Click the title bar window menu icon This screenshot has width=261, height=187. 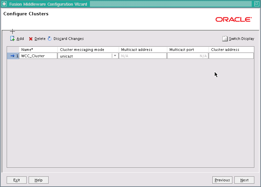(x=4, y=4)
